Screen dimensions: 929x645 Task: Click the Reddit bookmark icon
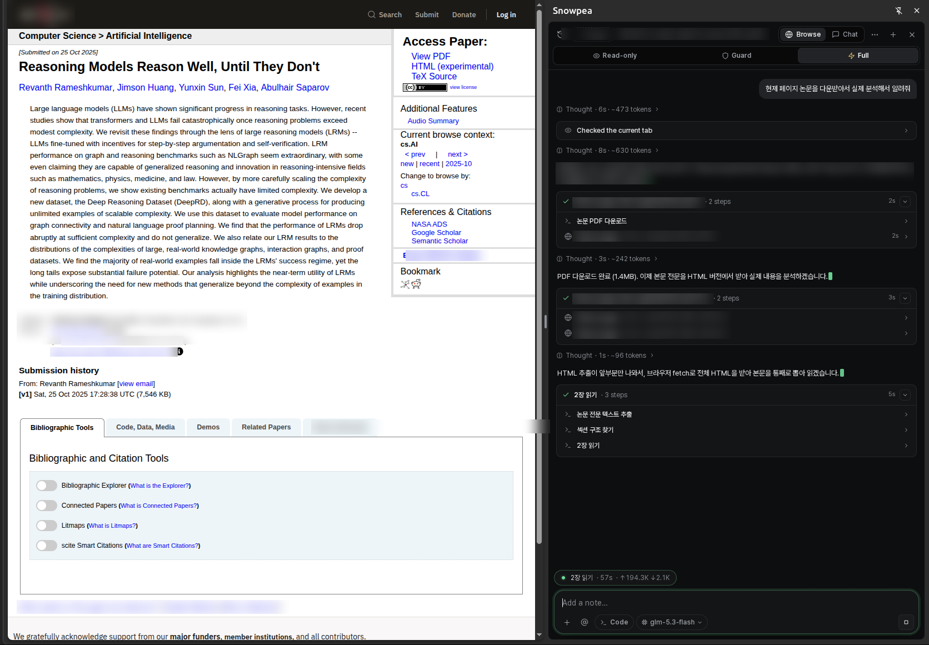[416, 284]
